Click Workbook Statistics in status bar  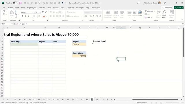[x=11, y=103]
